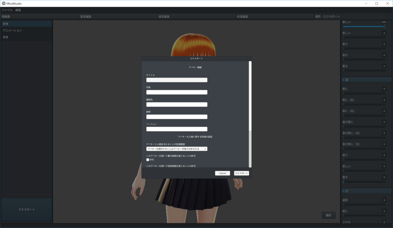Click the large エクスポート button in left panel
Image resolution: width=393 pixels, height=228 pixels.
[x=26, y=210]
